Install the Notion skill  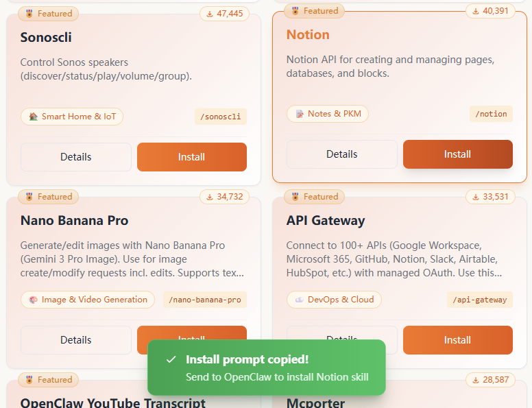458,154
